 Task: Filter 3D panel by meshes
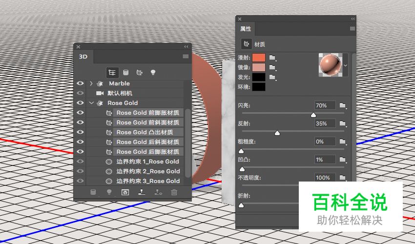pyautogui.click(x=125, y=73)
